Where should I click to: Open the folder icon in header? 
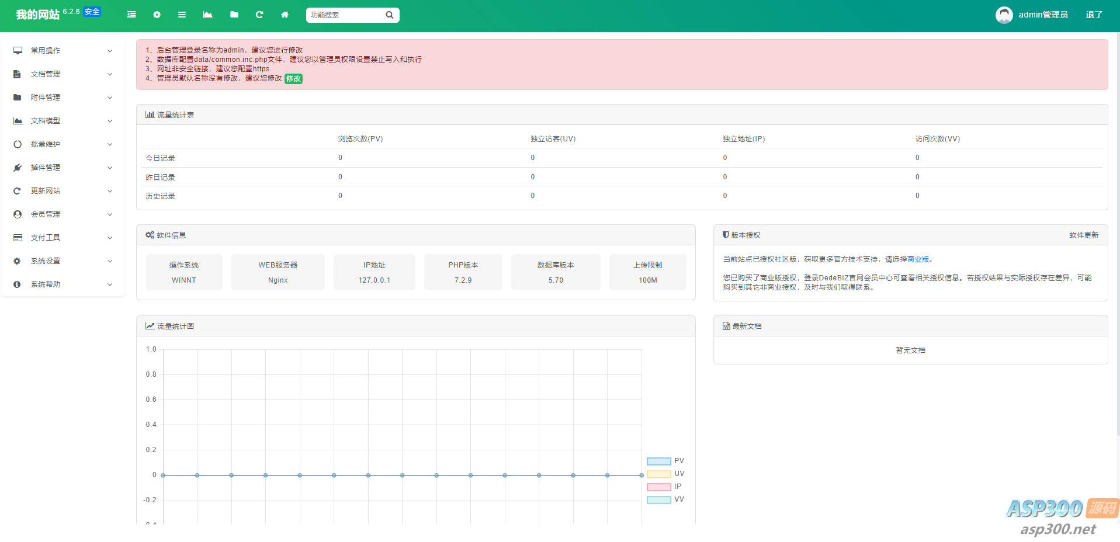[x=234, y=15]
